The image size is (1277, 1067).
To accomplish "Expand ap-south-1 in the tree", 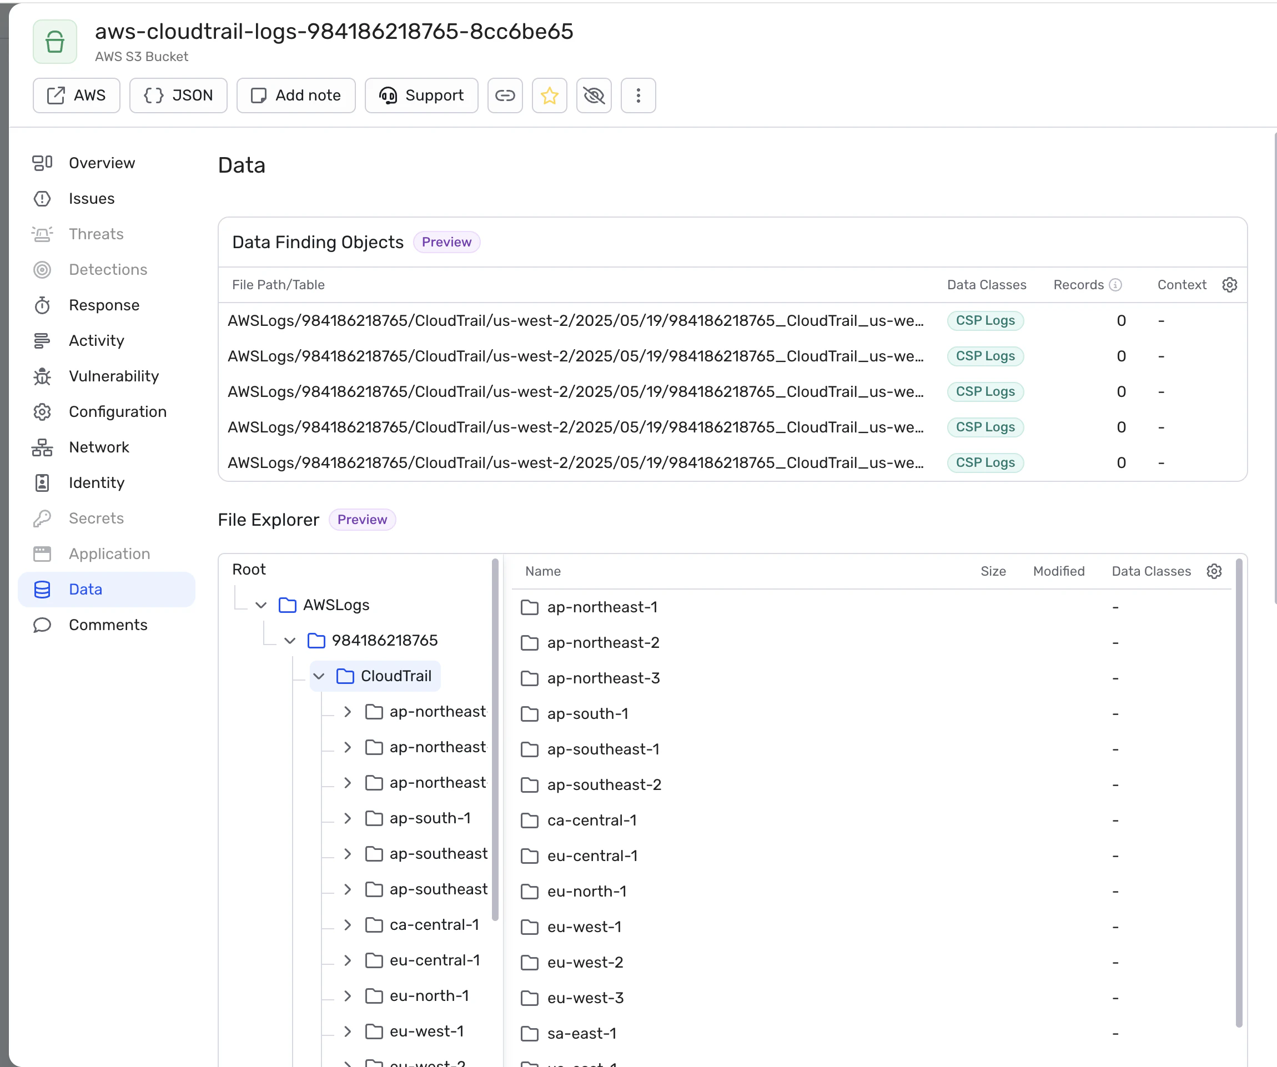I will click(347, 818).
